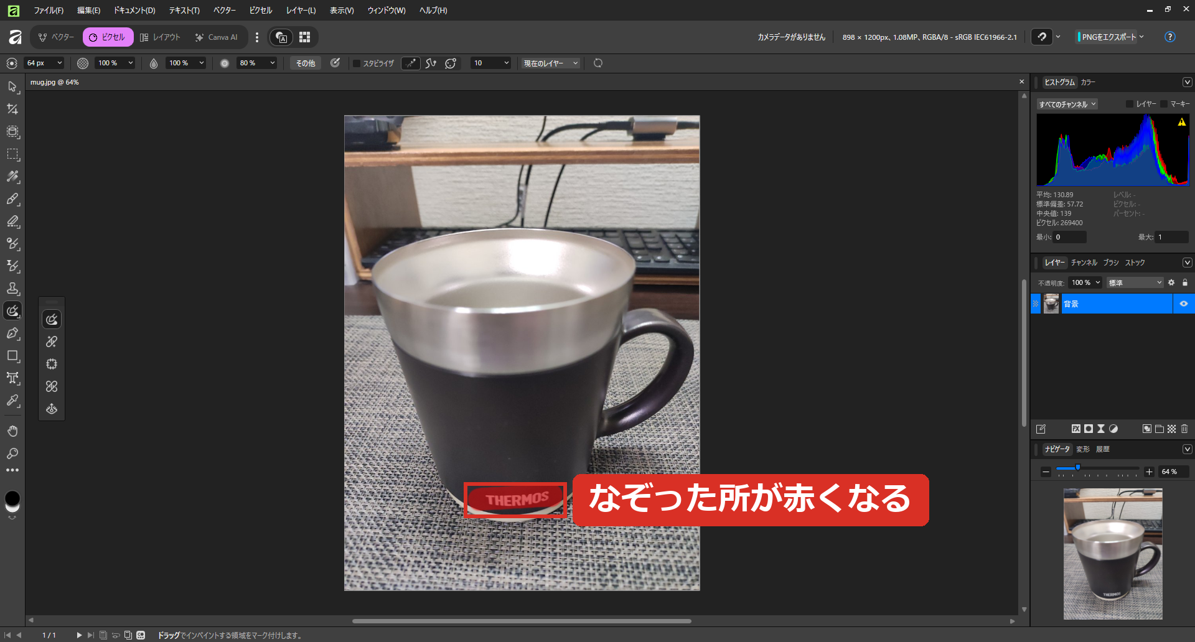Image resolution: width=1195 pixels, height=642 pixels.
Task: Click the navigator zoom slider handle
Action: [1078, 467]
